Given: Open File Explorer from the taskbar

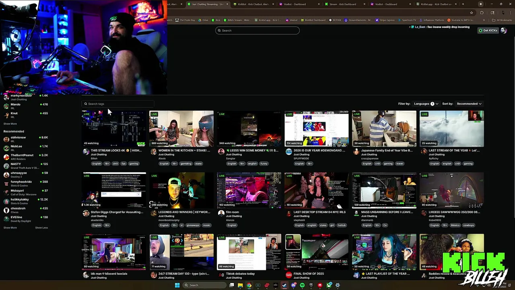Looking at the screenshot, I should 240,285.
